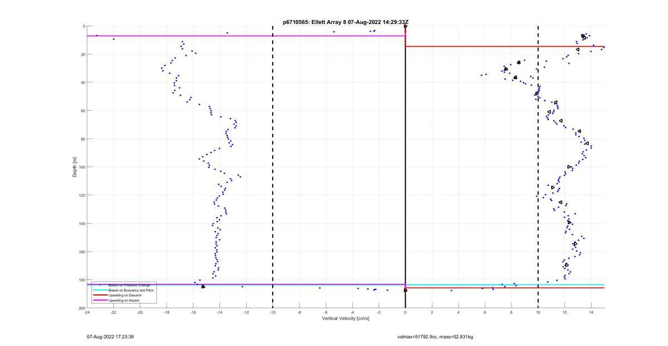Click the cyan horizontal line near 183 m depth
Screen dimensions: 668x346
click(505, 285)
